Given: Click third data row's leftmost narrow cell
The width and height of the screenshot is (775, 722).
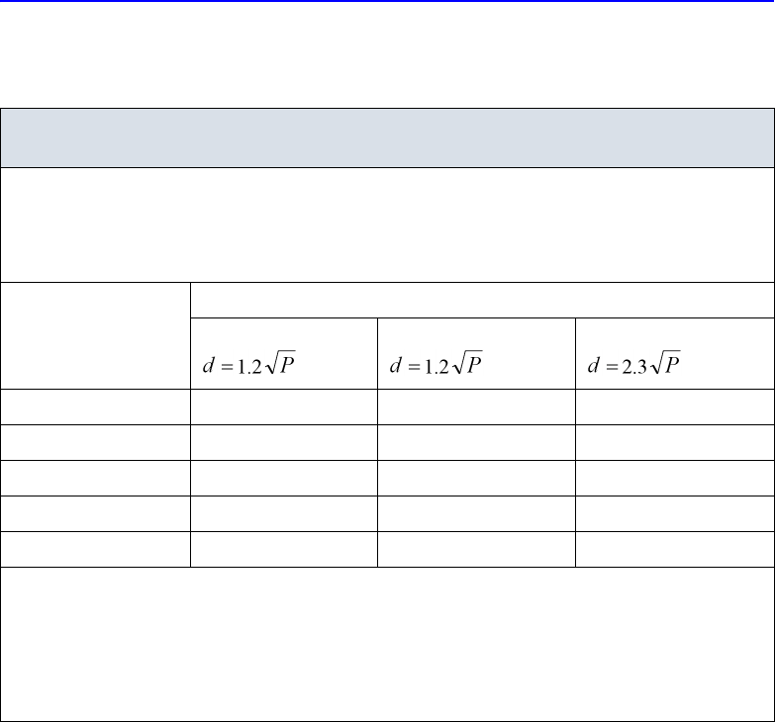Looking at the screenshot, I should coord(95,478).
